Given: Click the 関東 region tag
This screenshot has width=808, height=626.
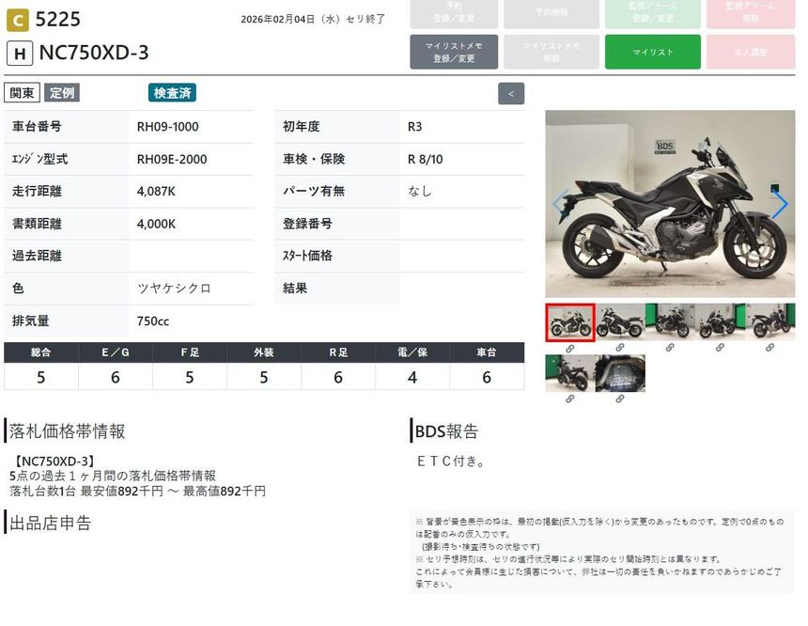Looking at the screenshot, I should (22, 93).
